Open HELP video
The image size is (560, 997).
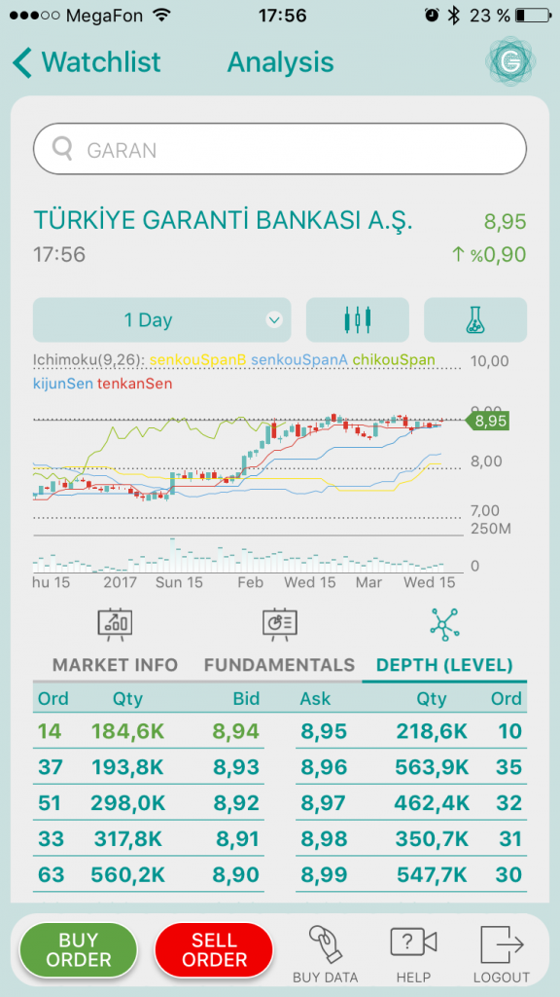click(413, 954)
